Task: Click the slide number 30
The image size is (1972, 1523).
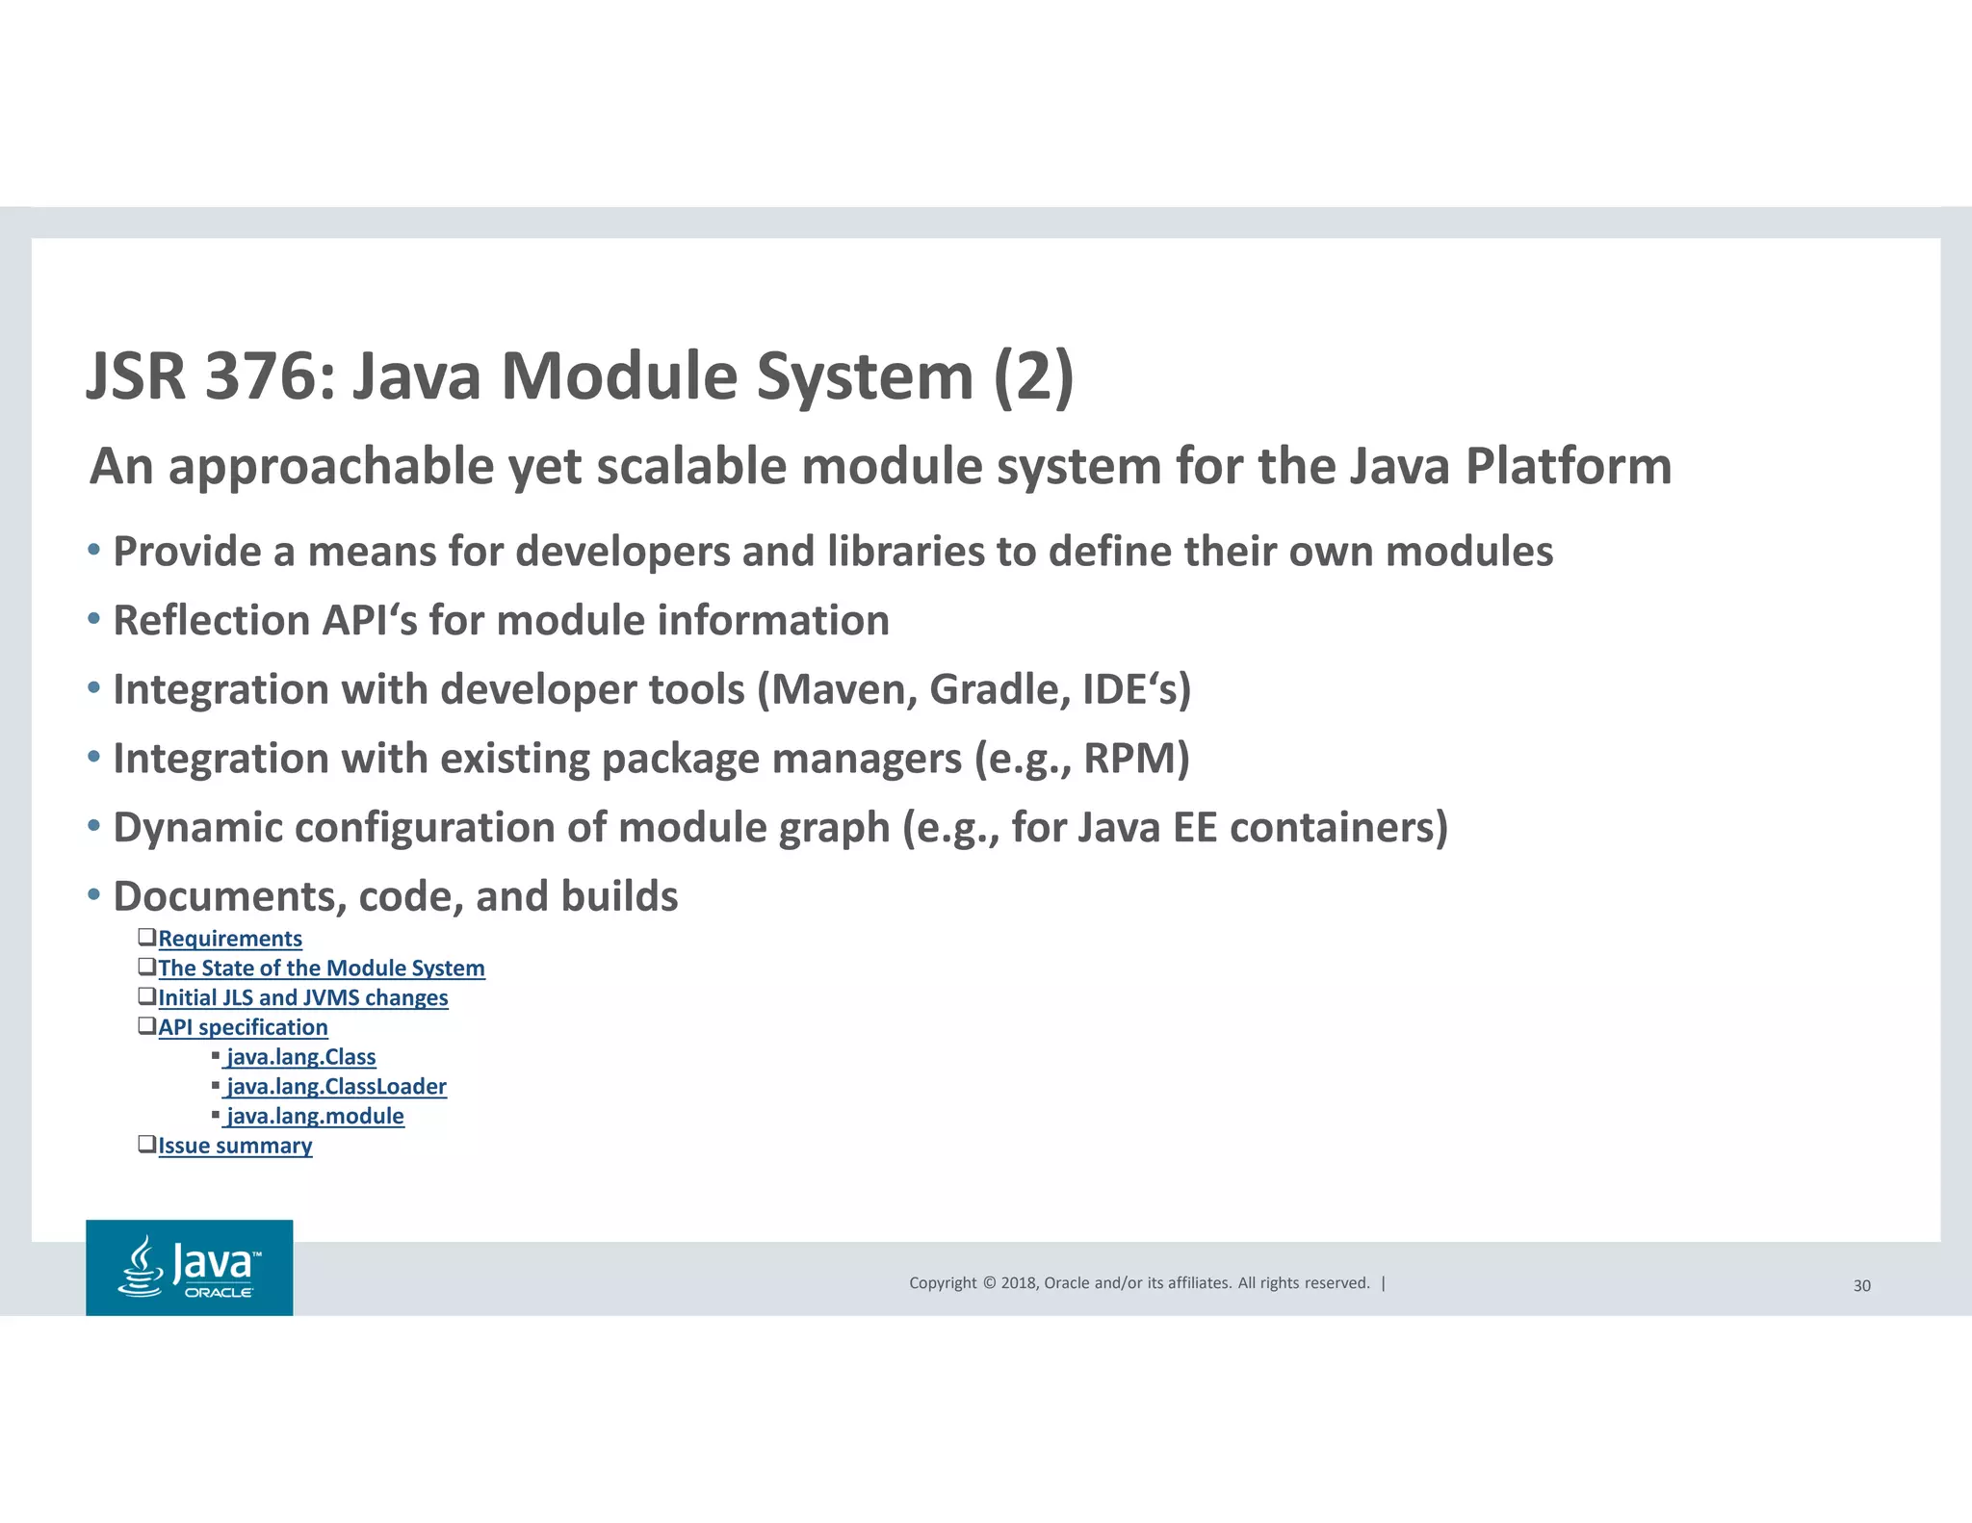Action: (x=1861, y=1286)
